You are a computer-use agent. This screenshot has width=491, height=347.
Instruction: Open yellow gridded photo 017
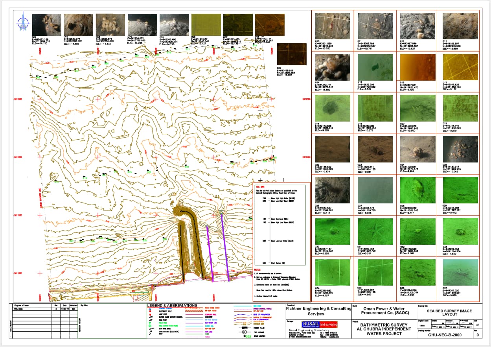(460, 67)
